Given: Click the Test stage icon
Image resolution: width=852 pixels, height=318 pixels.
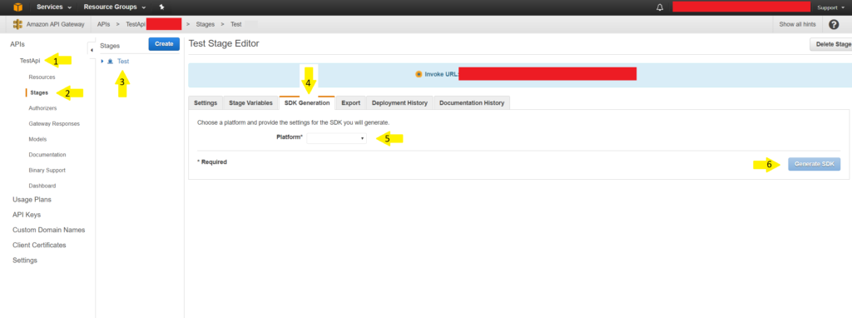Looking at the screenshot, I should click(x=111, y=62).
